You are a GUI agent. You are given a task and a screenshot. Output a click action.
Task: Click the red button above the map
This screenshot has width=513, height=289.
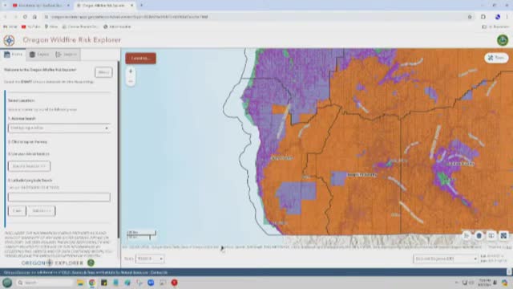(141, 59)
